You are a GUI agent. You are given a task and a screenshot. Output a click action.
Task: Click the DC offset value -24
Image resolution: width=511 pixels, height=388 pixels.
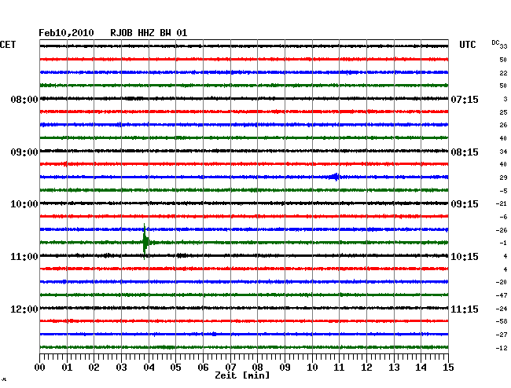[502, 309]
